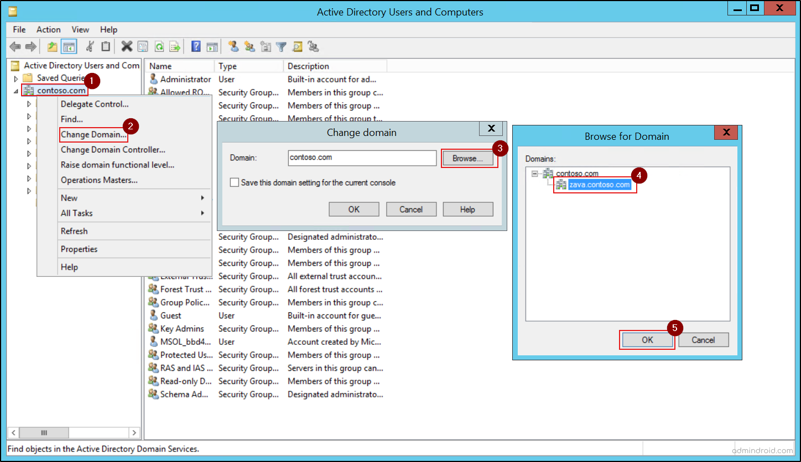
Task: Export the list using the export icon
Action: [x=176, y=46]
